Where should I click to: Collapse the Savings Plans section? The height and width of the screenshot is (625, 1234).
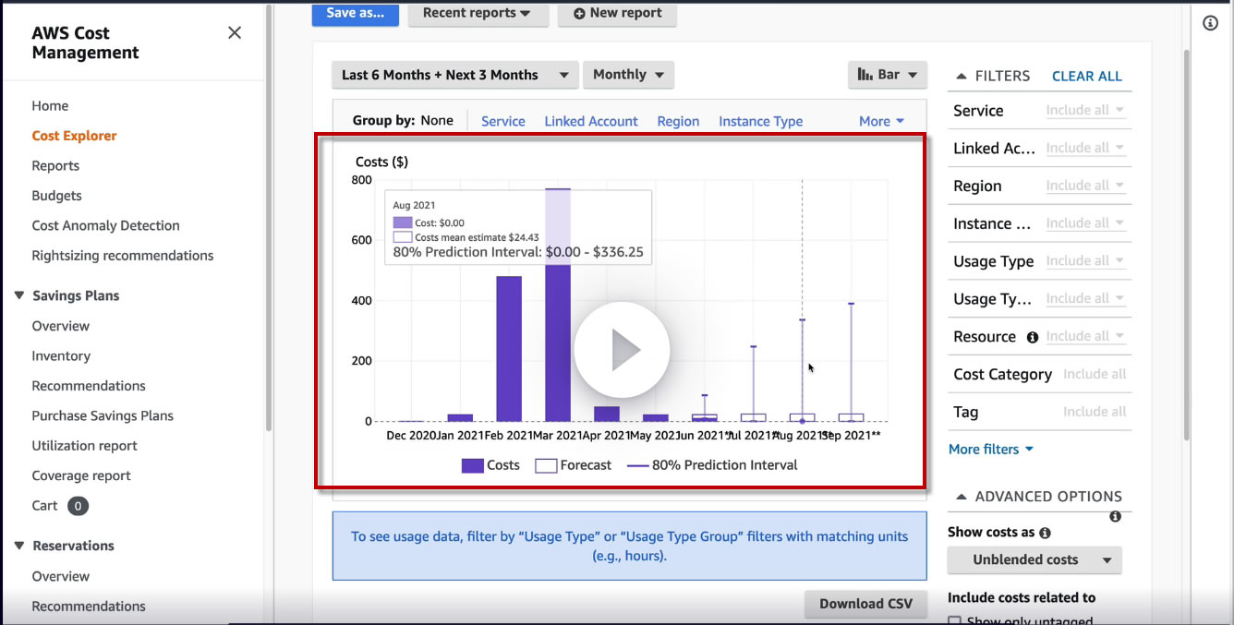pyautogui.click(x=18, y=295)
